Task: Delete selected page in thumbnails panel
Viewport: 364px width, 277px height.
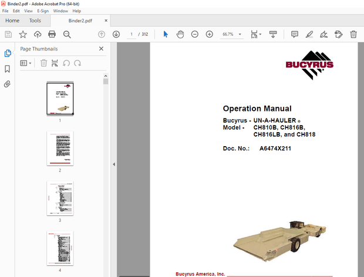Action: [43, 63]
